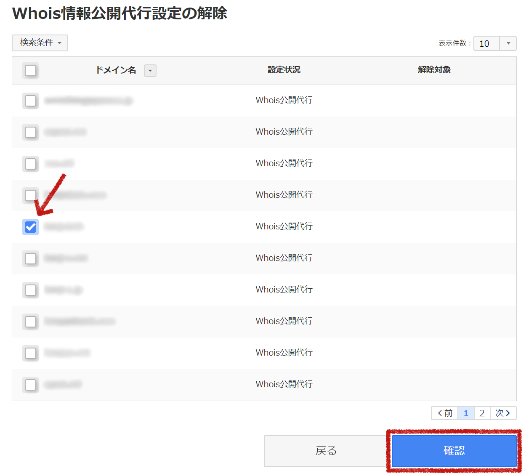Check the third domain row checkbox
526x476 pixels.
[31, 164]
